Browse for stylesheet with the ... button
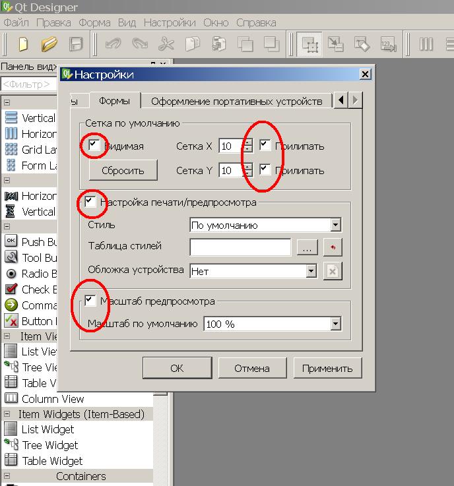The image size is (454, 486). 307,247
